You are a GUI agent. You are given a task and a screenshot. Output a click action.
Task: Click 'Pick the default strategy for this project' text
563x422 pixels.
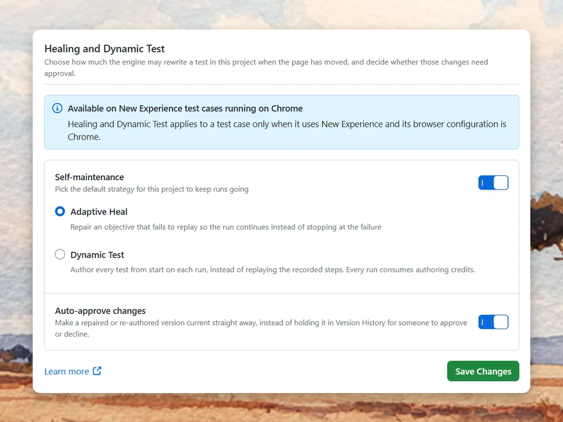click(x=151, y=189)
